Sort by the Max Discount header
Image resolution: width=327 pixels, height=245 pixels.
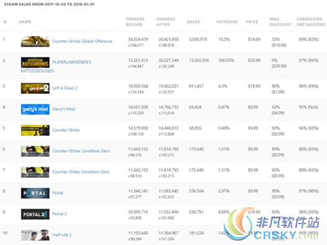point(281,22)
